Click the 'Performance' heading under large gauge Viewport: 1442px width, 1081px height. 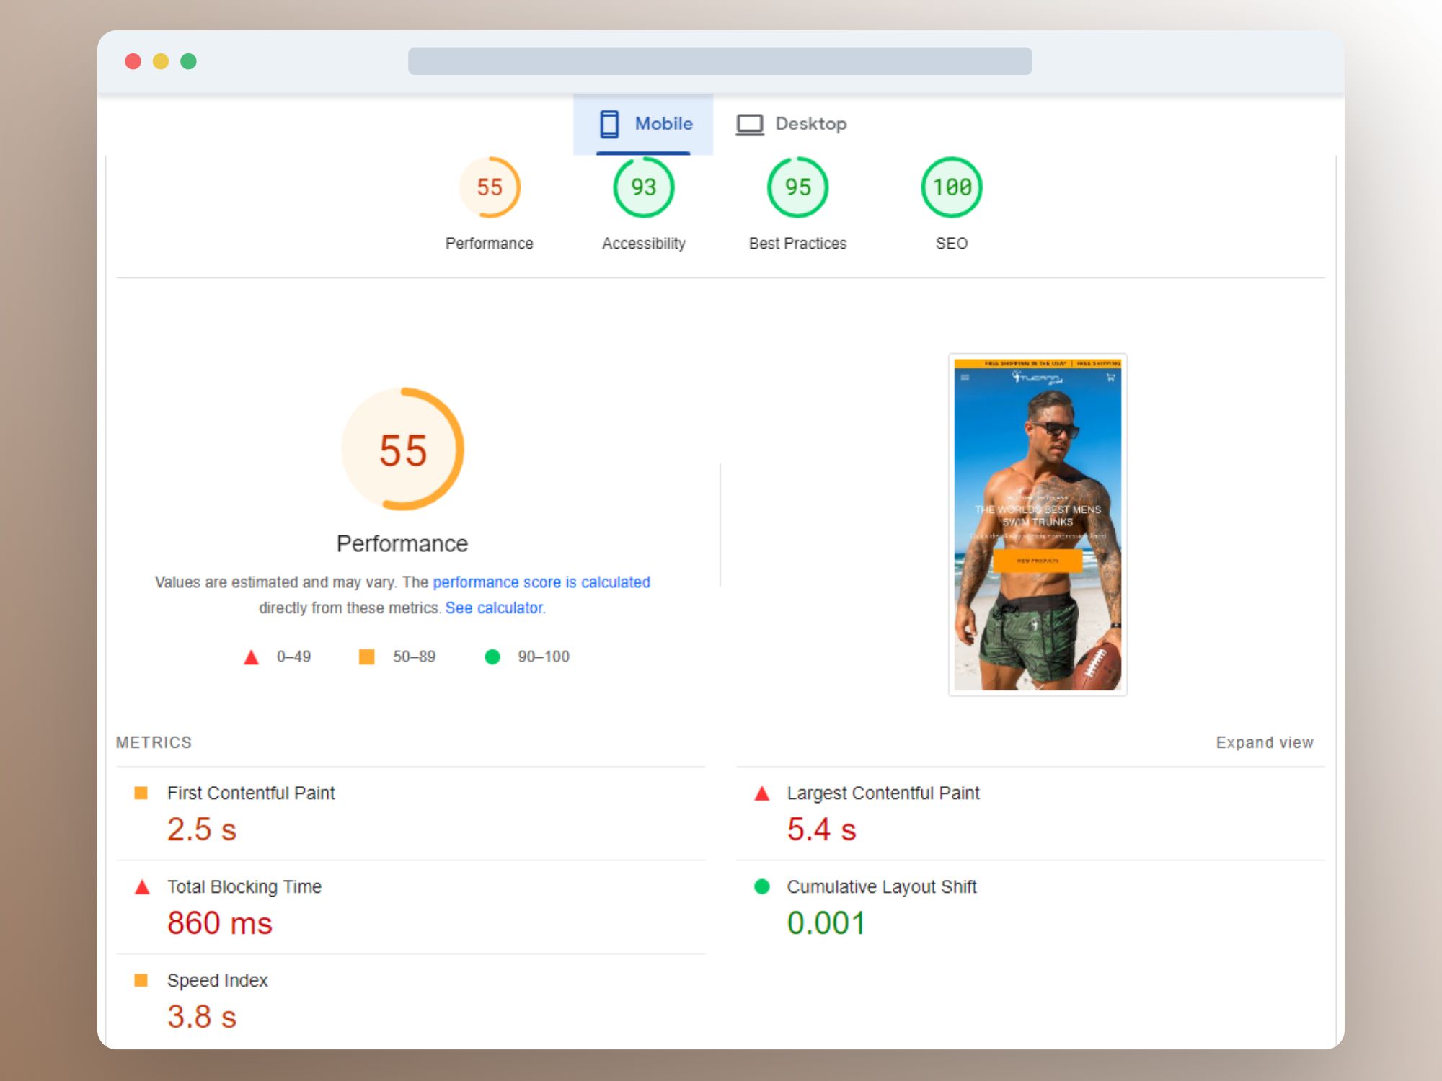402,544
